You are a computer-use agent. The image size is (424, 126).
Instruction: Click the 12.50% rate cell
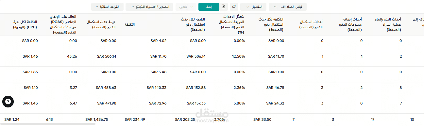coord(238,56)
